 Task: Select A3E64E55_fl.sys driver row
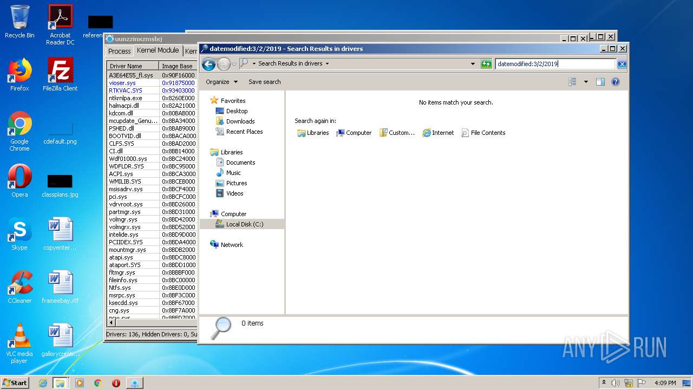[152, 75]
